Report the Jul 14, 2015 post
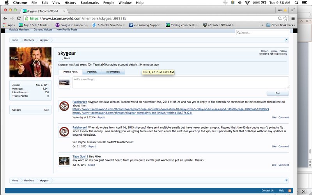The image size is (312, 195). tap(92, 165)
